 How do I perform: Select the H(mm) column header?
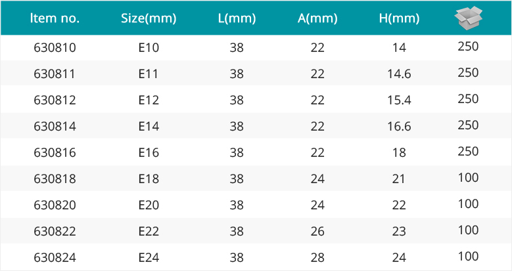click(x=399, y=18)
